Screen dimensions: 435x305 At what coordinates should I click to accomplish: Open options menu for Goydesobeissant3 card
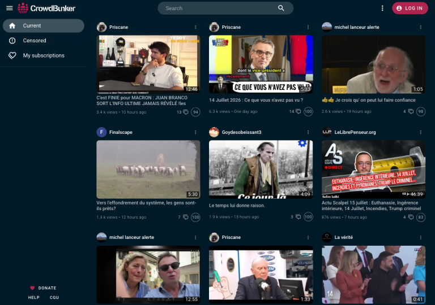(x=308, y=132)
